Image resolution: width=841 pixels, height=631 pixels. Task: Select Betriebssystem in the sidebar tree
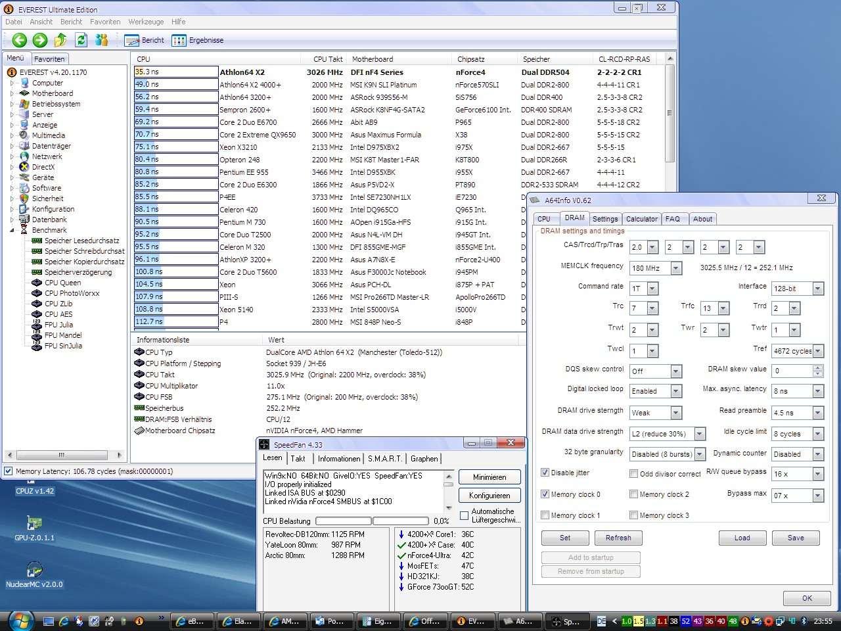[56, 104]
